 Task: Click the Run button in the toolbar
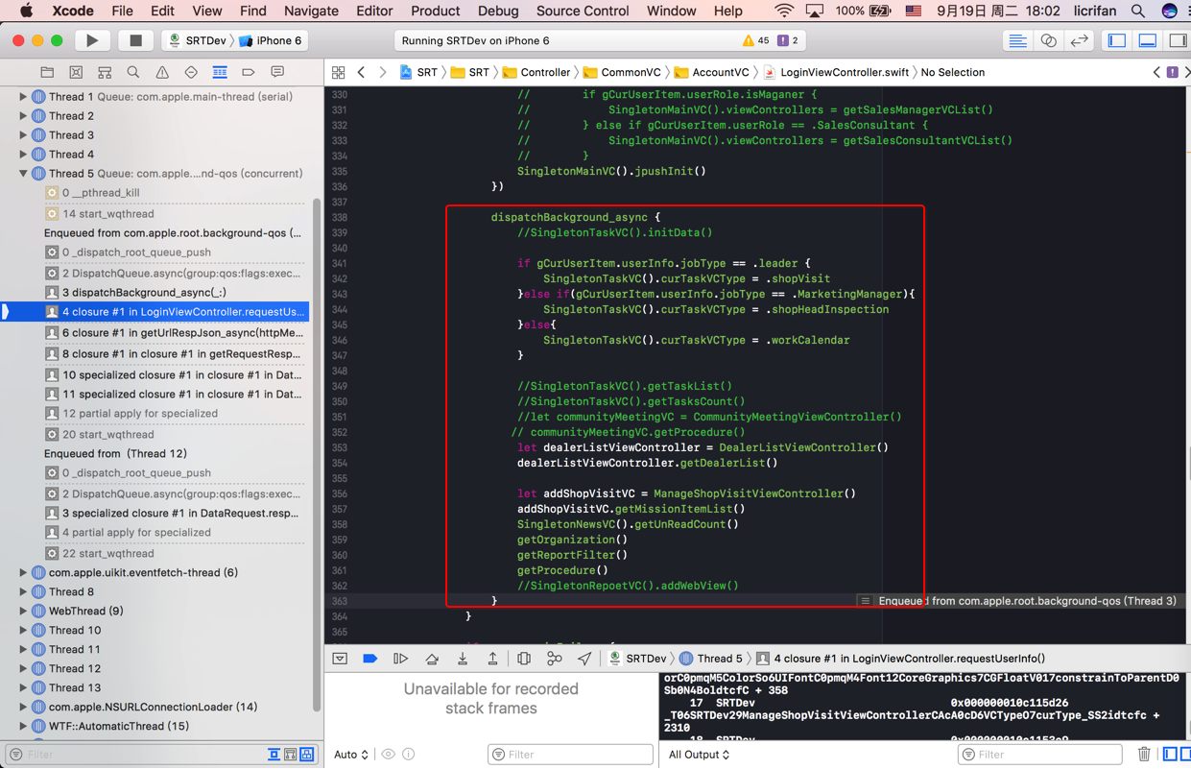92,40
